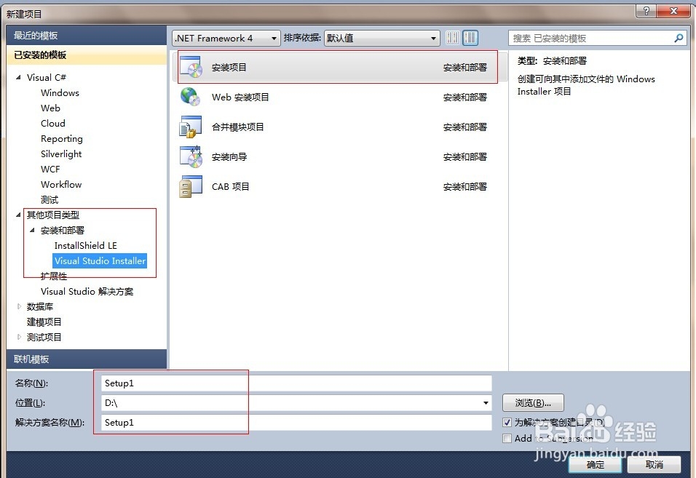
Task: Open the 联机模板 section
Action: (87, 359)
